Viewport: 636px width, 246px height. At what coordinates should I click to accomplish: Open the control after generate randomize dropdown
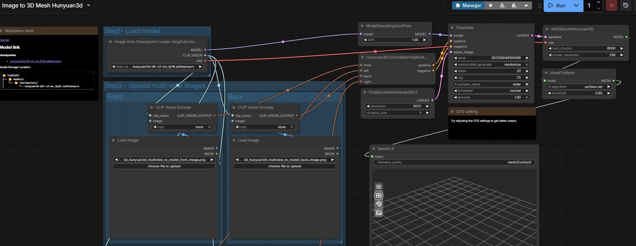(491, 65)
